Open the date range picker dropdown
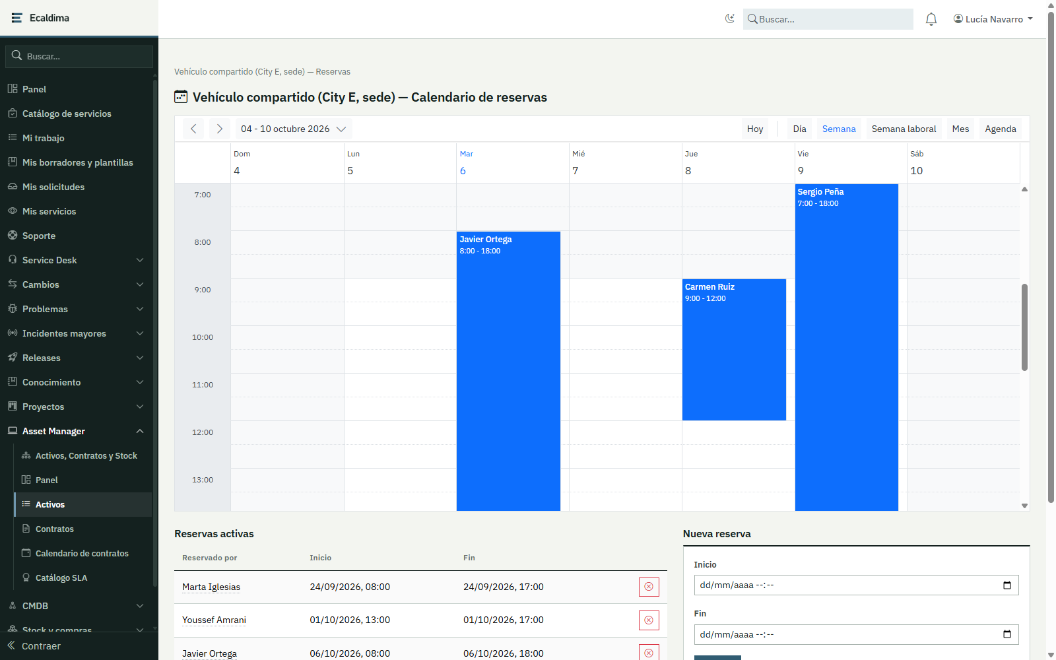Viewport: 1056px width, 660px height. pos(294,129)
